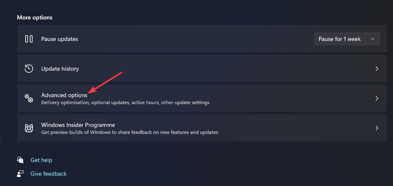Click the Delivery optimisation description under Advanced options
The image size is (393, 186).
pos(125,103)
